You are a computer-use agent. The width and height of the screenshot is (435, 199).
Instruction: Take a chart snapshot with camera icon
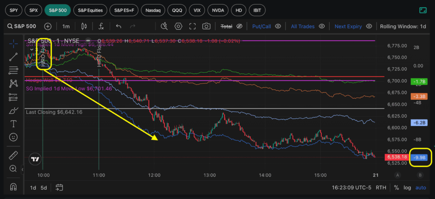[206, 26]
